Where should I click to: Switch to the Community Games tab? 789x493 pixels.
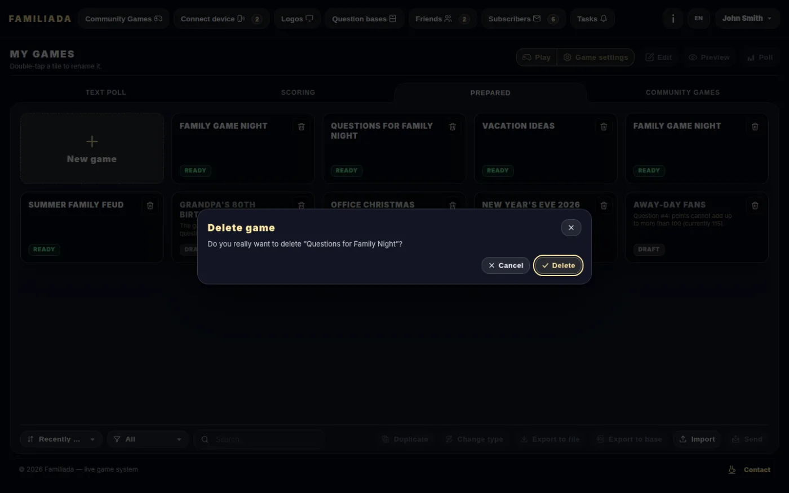click(x=682, y=92)
